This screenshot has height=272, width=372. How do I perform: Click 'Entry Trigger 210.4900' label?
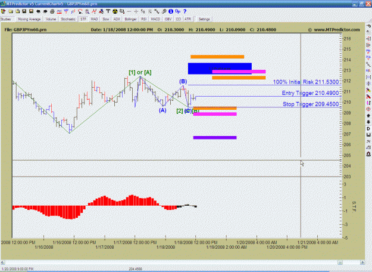coord(310,93)
